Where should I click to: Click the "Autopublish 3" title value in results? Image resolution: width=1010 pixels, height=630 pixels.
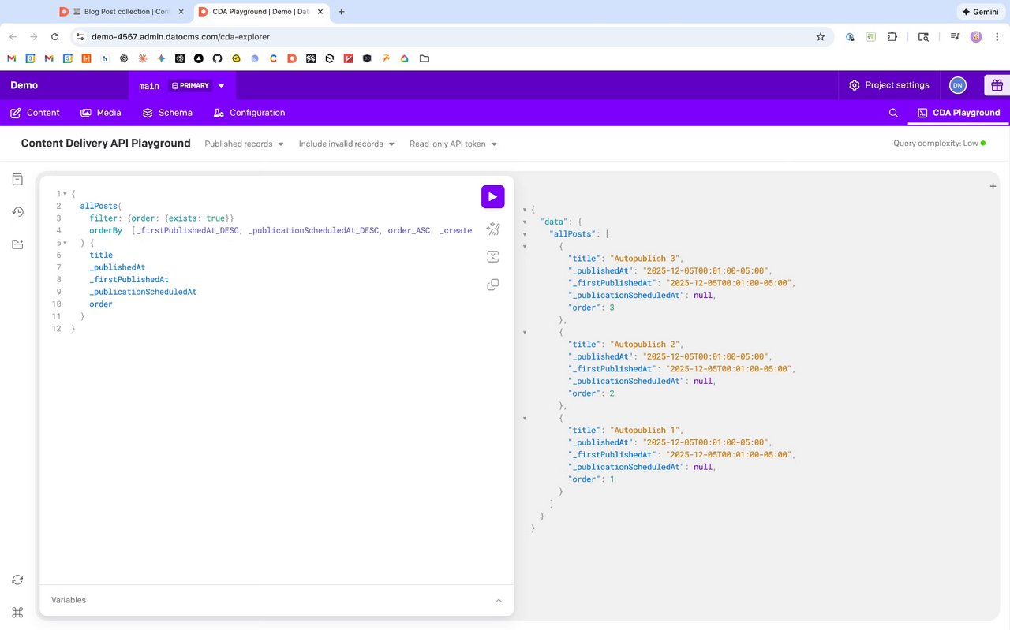(645, 259)
